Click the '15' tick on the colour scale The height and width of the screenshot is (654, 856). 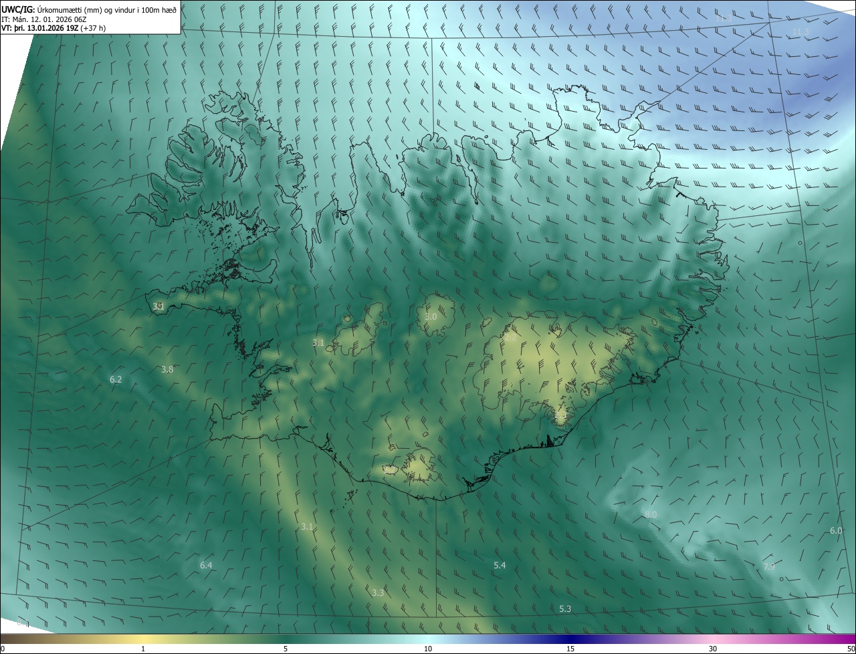pyautogui.click(x=570, y=649)
